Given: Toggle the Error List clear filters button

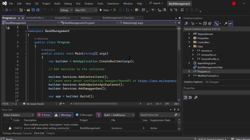Looking at the screenshot, I should (x=98, y=115).
